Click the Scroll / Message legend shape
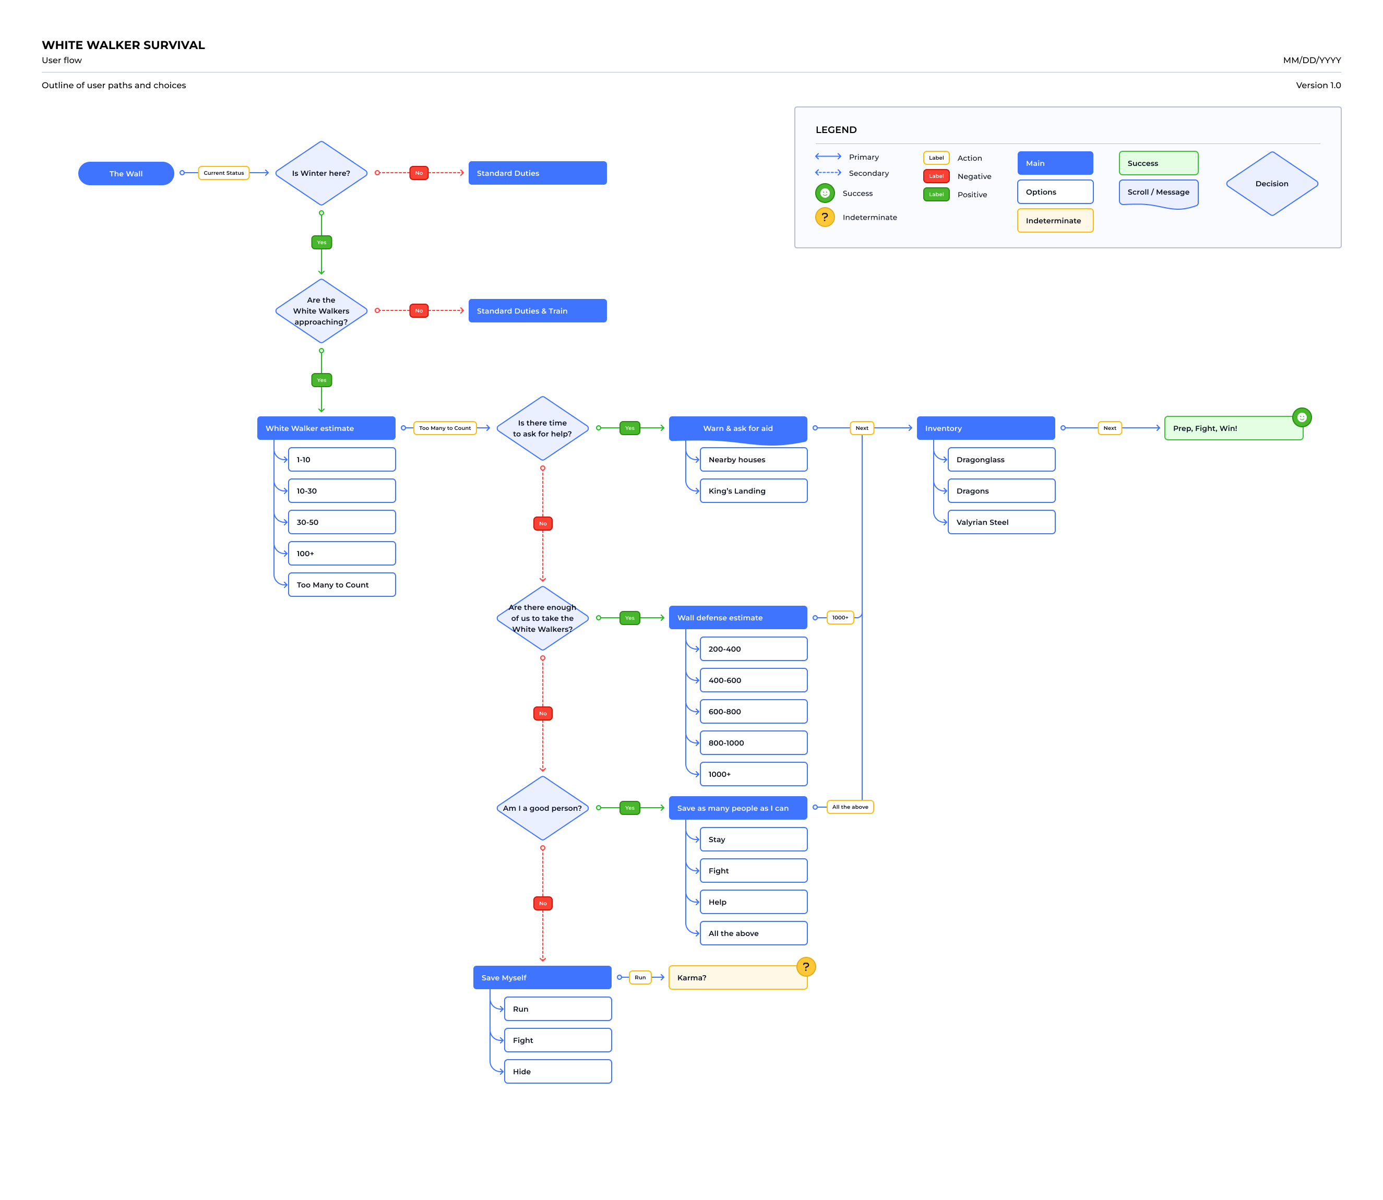Image resolution: width=1383 pixels, height=1200 pixels. click(x=1158, y=193)
